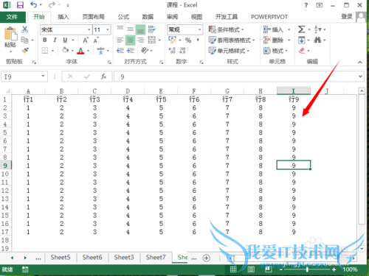Screen dimensions: 369x276
Task: Click Merge and Center icon
Action: pyautogui.click(x=152, y=40)
